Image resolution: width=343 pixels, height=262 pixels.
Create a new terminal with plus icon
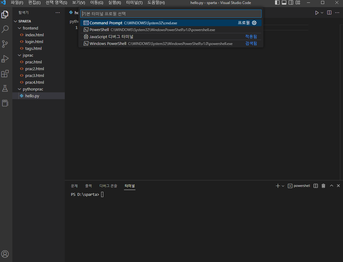278,186
